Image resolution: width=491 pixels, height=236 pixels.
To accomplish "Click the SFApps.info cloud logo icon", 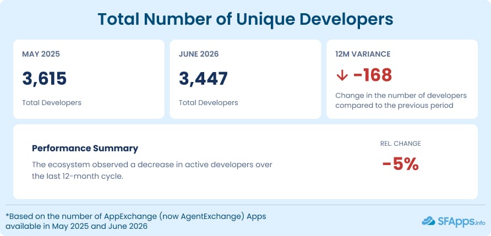I will (428, 221).
